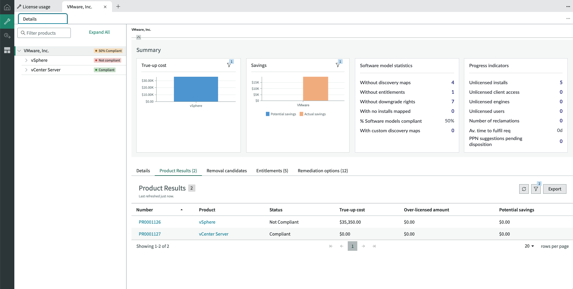
Task: Click Expand All link
Action: pos(99,32)
